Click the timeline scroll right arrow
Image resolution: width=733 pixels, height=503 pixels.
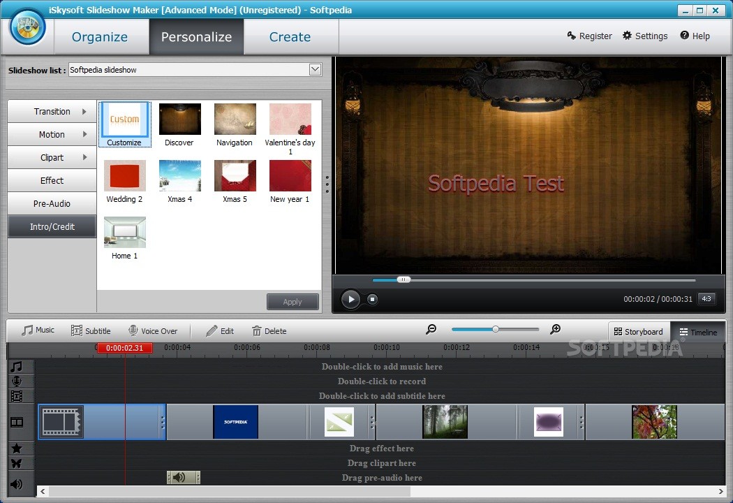pyautogui.click(x=720, y=491)
